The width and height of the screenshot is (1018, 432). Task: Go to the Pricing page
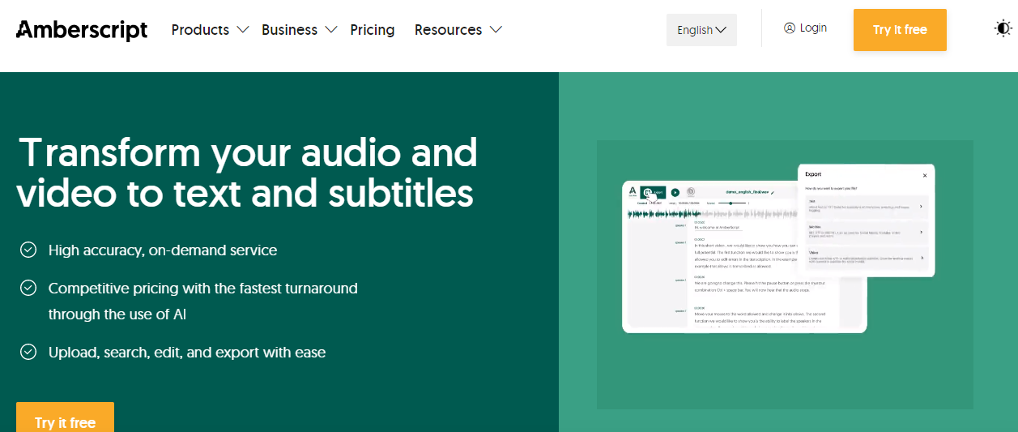click(373, 30)
